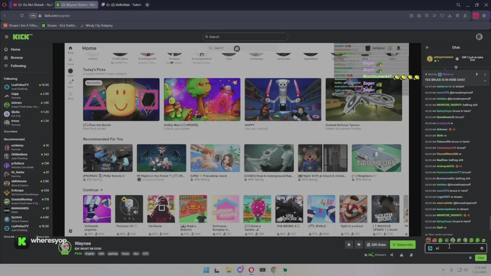
Task: Open the Stream I Am A Trillio bookmark
Action: pos(21,26)
